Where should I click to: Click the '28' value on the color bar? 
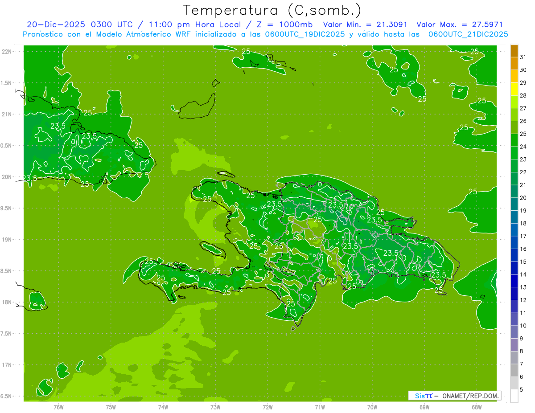coord(523,96)
